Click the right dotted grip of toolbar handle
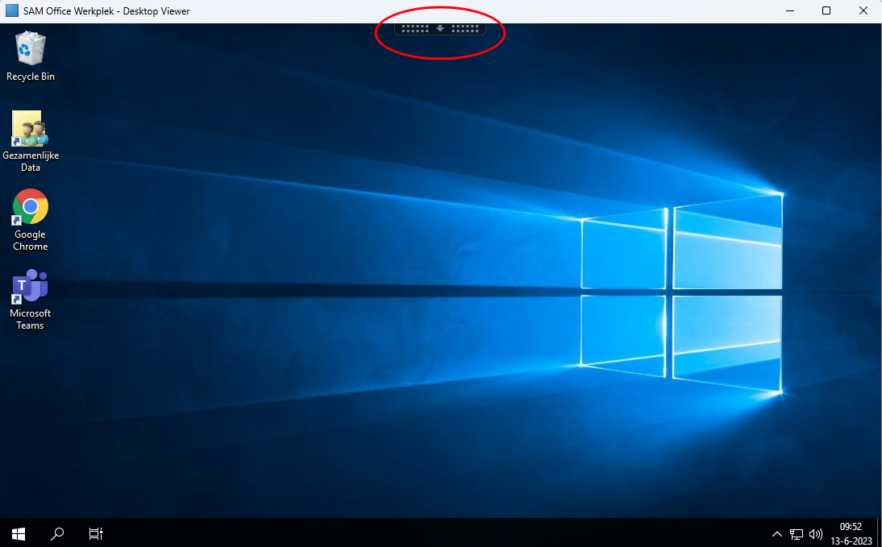The width and height of the screenshot is (882, 547). point(465,28)
